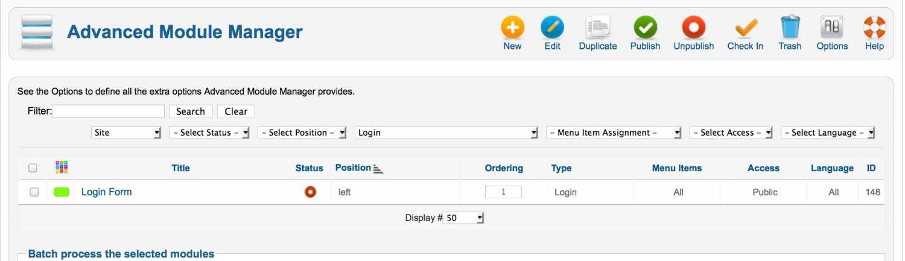Click the red Unpublish toolbar icon

tap(694, 28)
